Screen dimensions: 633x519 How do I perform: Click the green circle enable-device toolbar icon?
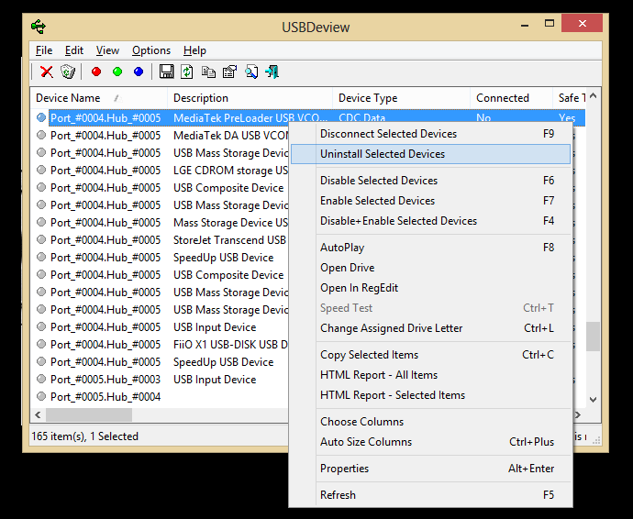117,72
